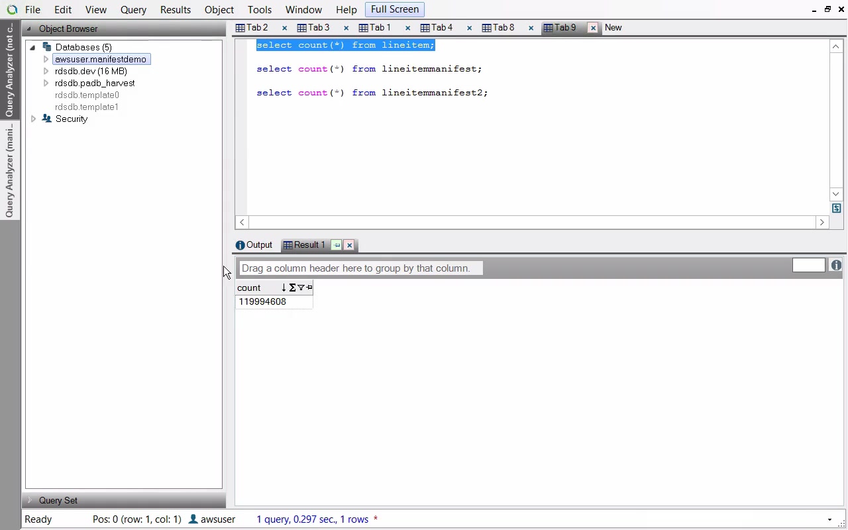This screenshot has width=848, height=530.
Task: Click New to create a query tab
Action: click(x=613, y=28)
